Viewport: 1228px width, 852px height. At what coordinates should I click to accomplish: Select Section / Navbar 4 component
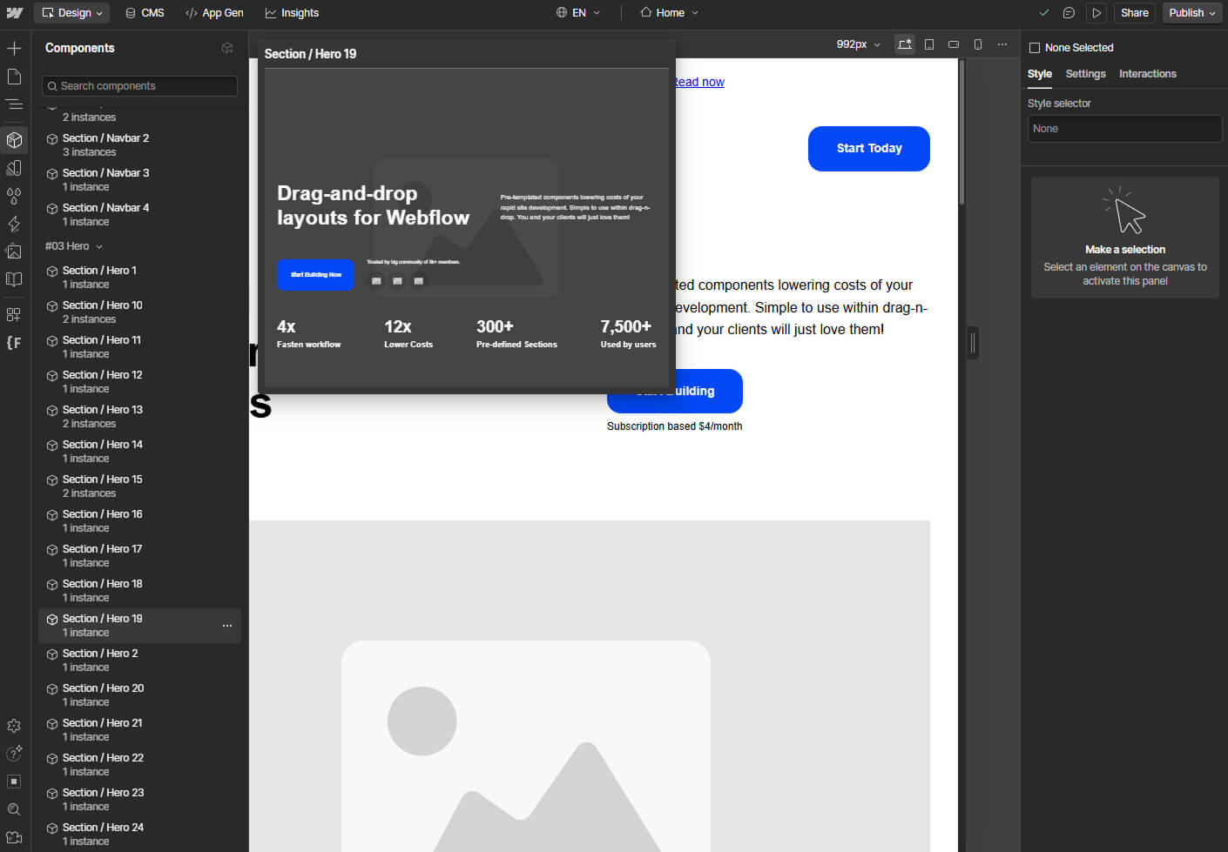click(x=139, y=215)
